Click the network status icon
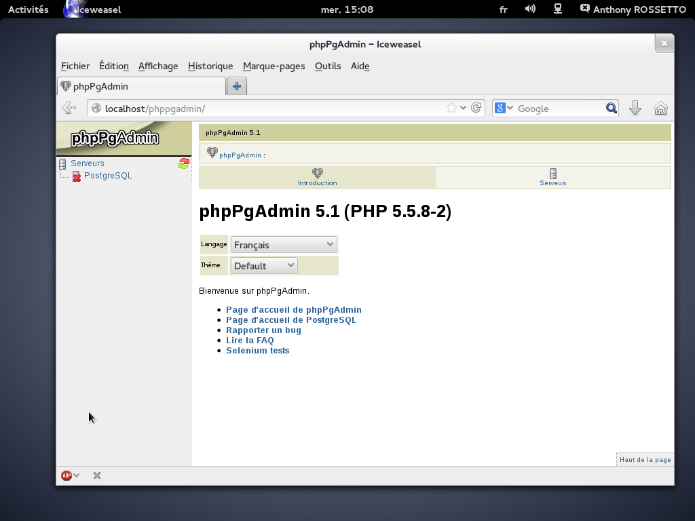Viewport: 695px width, 521px height. click(558, 9)
